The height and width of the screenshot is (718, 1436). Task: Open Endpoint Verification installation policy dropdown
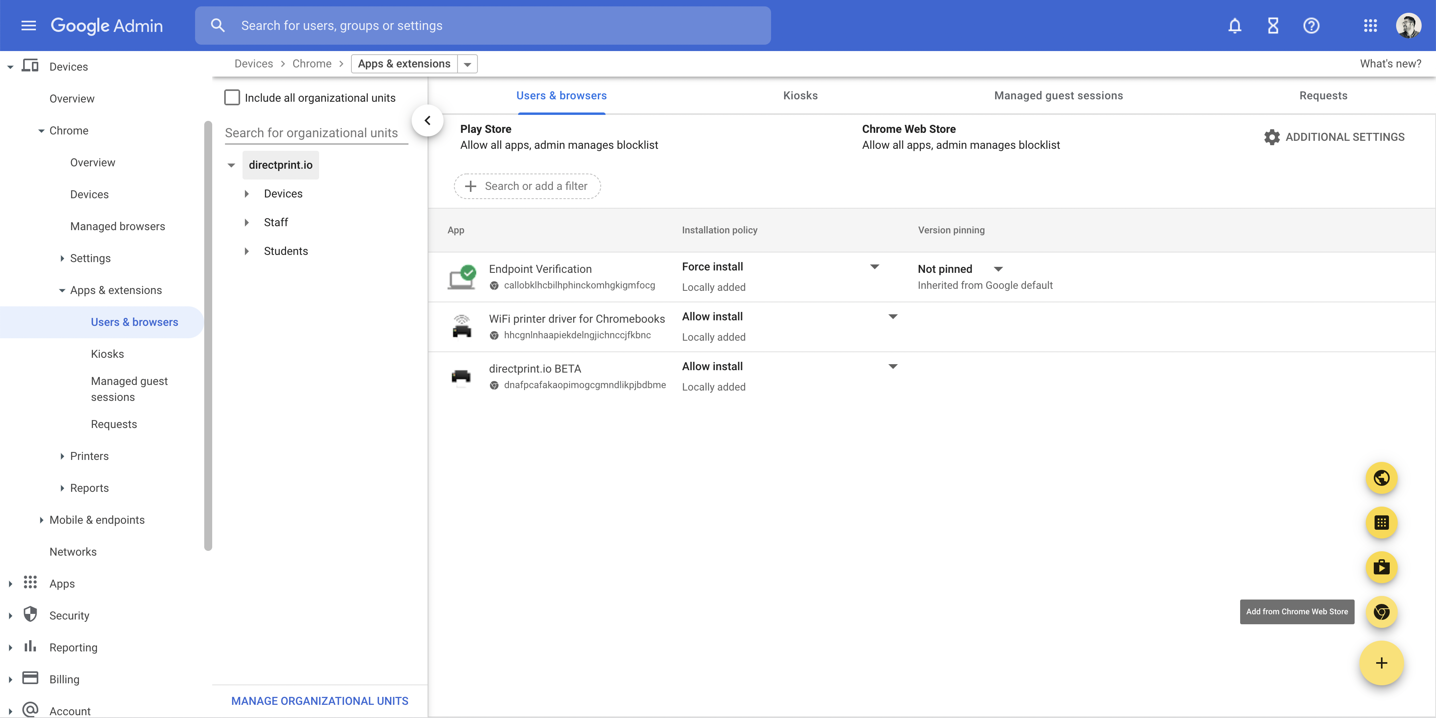click(875, 267)
